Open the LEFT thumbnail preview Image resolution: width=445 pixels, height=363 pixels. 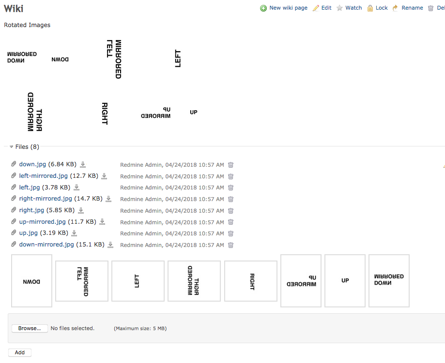[x=138, y=281]
